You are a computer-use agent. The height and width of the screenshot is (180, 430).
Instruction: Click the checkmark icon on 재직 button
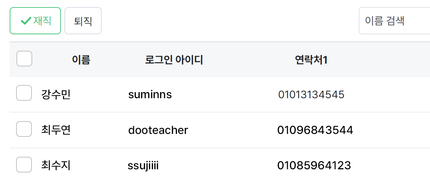point(26,21)
